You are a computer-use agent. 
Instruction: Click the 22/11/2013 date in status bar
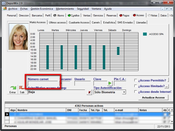[x=164, y=126]
